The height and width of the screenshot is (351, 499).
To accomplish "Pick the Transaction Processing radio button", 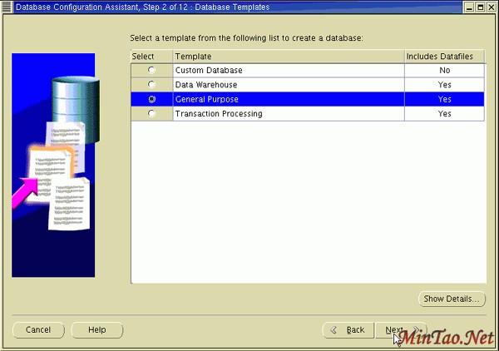I will click(151, 113).
